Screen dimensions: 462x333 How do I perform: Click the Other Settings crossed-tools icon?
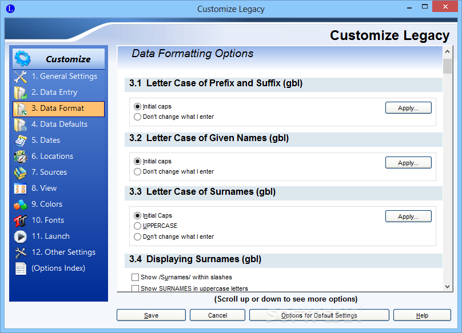coord(21,252)
